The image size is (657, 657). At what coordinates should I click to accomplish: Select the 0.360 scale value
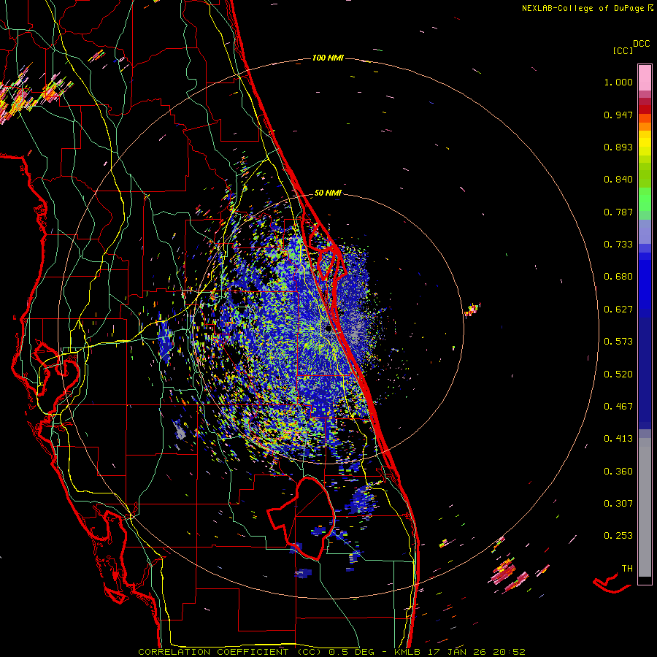[x=618, y=472]
